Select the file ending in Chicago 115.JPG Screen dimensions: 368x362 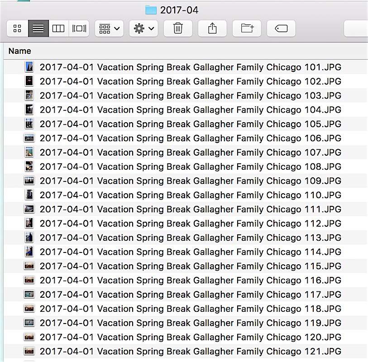coord(186,266)
